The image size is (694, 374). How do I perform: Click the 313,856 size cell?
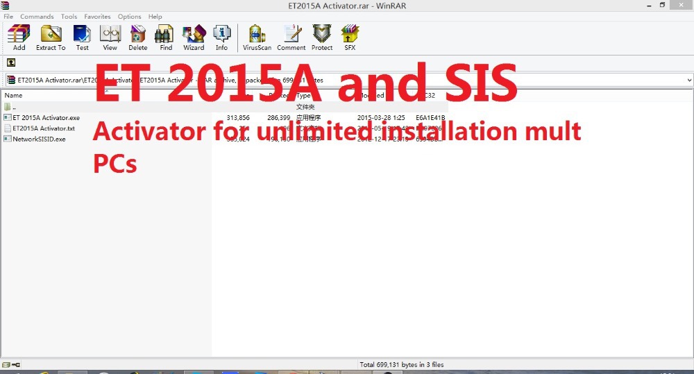click(238, 118)
